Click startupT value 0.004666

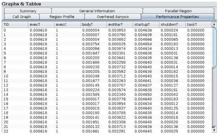pos(143,39)
